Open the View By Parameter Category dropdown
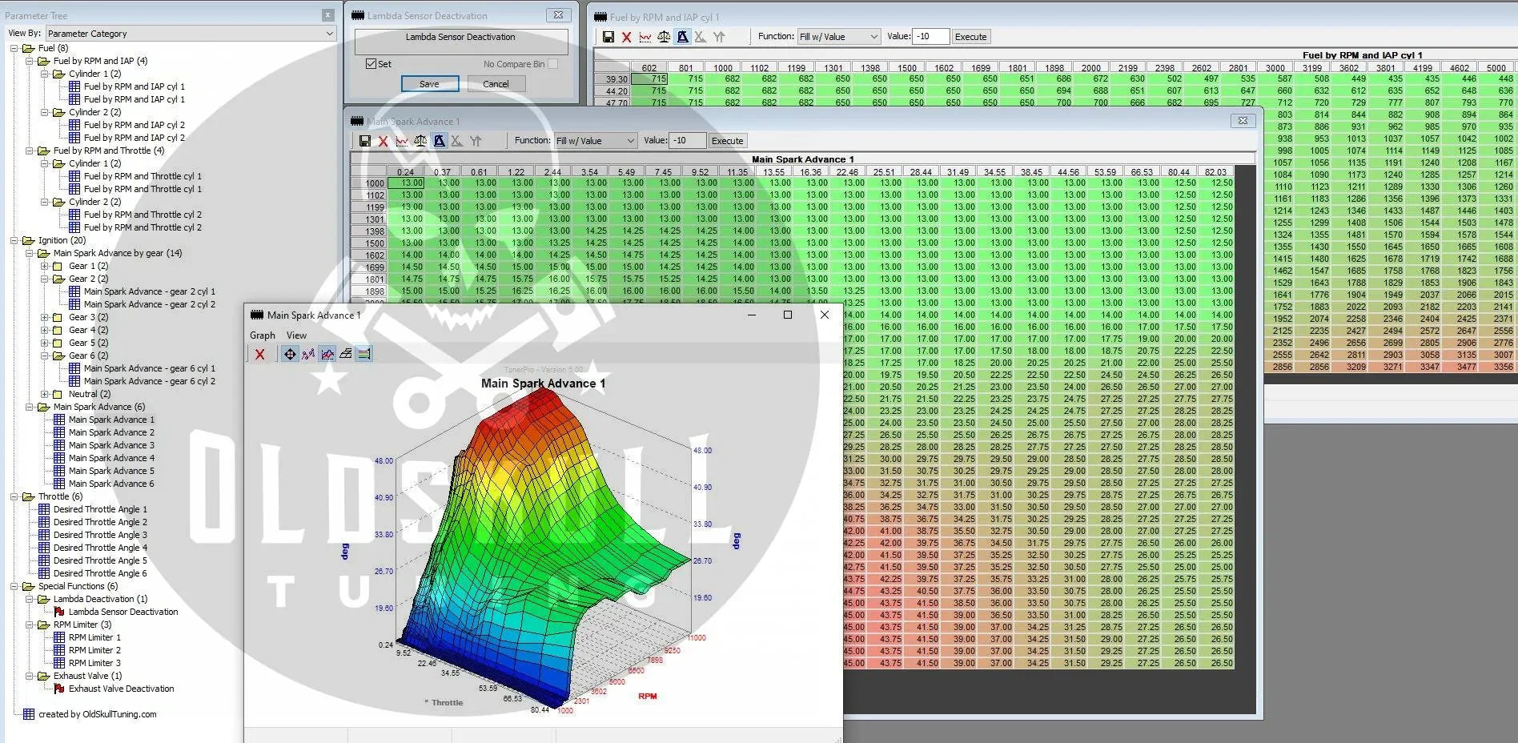 point(329,34)
